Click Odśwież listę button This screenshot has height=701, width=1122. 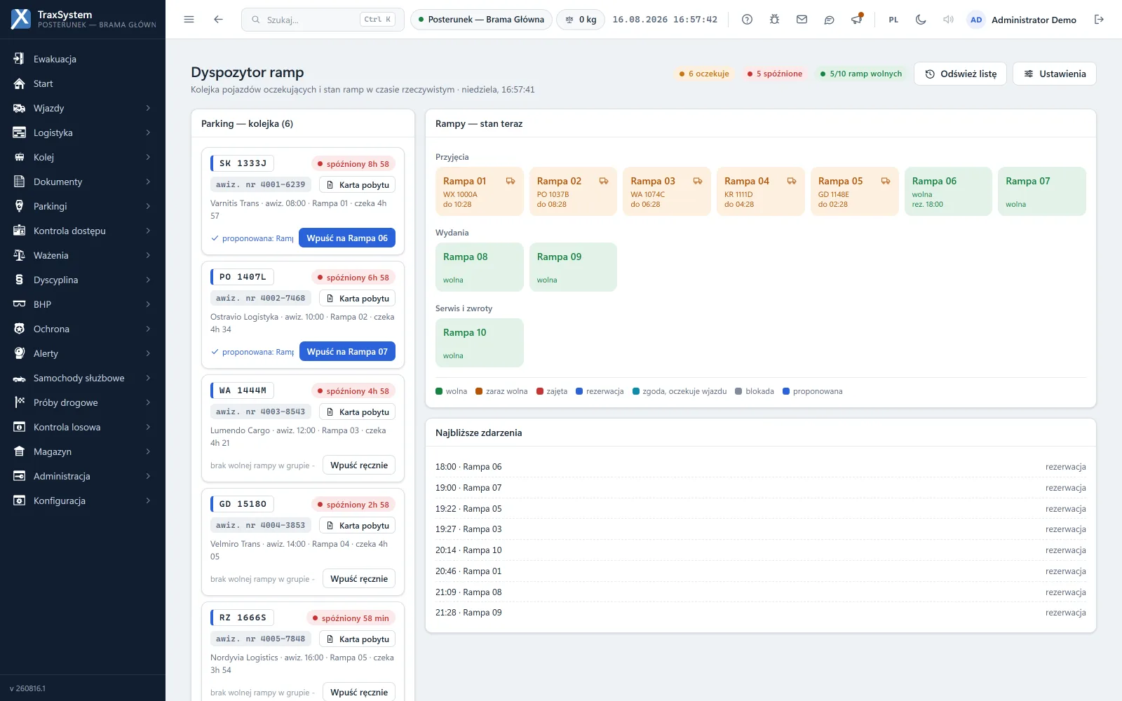click(960, 74)
